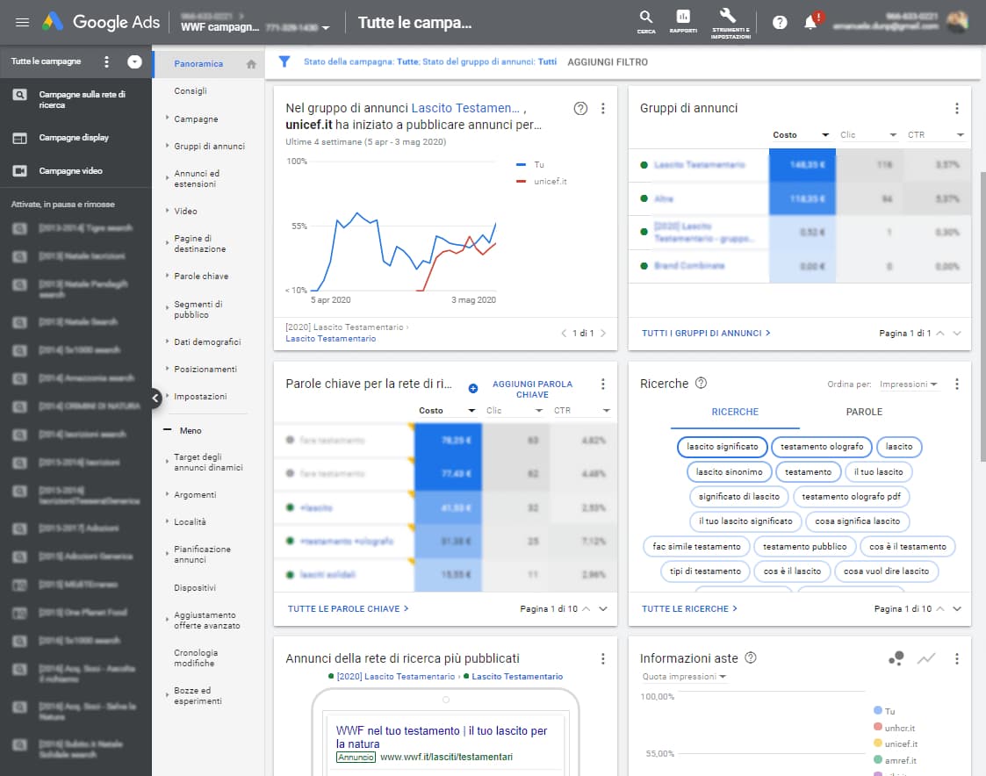Open three-dot menu on Ricerche card

(x=957, y=384)
